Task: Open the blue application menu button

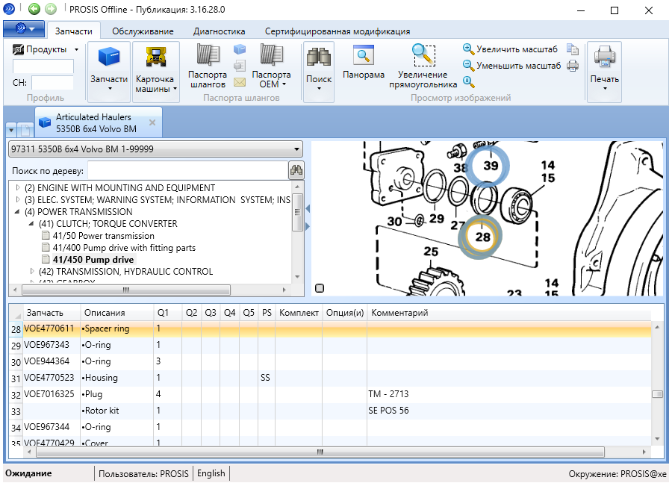Action: [x=24, y=28]
